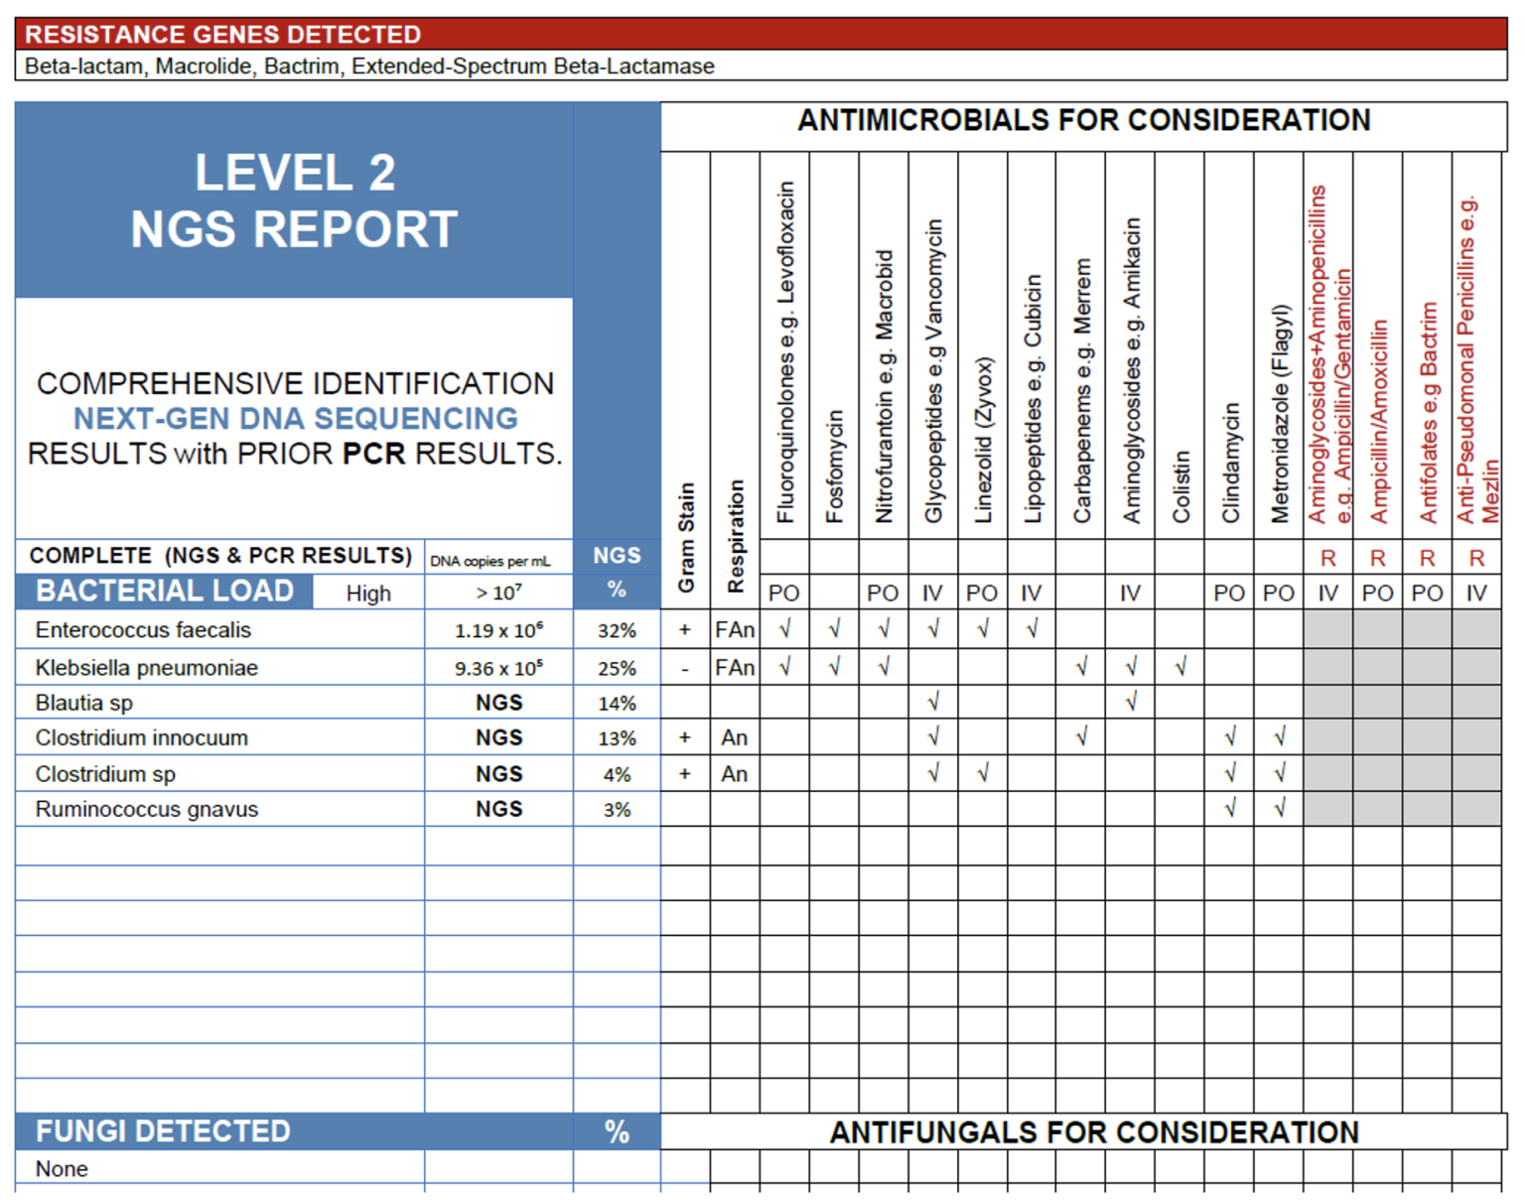
Task: Toggle Ruminococcus gnavus checkmark under Clindamycin
Action: [1229, 809]
